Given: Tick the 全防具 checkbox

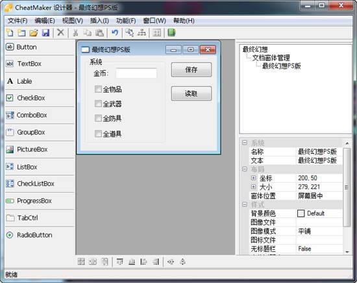Looking at the screenshot, I should click(x=98, y=118).
